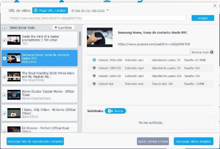Click the Samsung Home youtube URL text
The width and height of the screenshot is (220, 149).
click(x=154, y=44)
